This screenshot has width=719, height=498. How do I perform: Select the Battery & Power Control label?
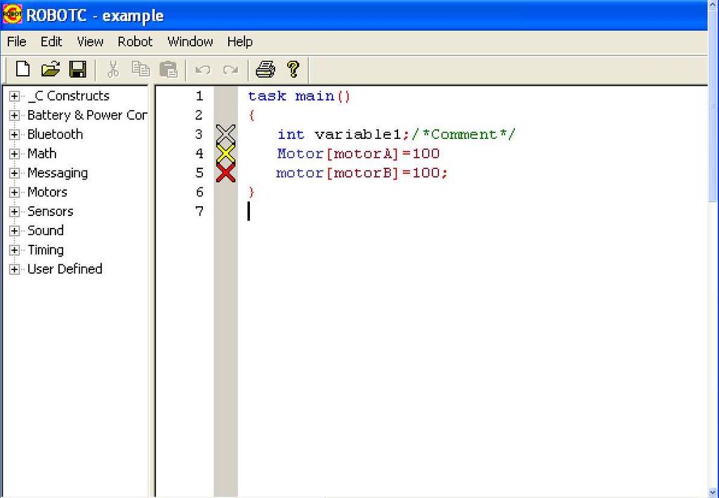pos(87,115)
